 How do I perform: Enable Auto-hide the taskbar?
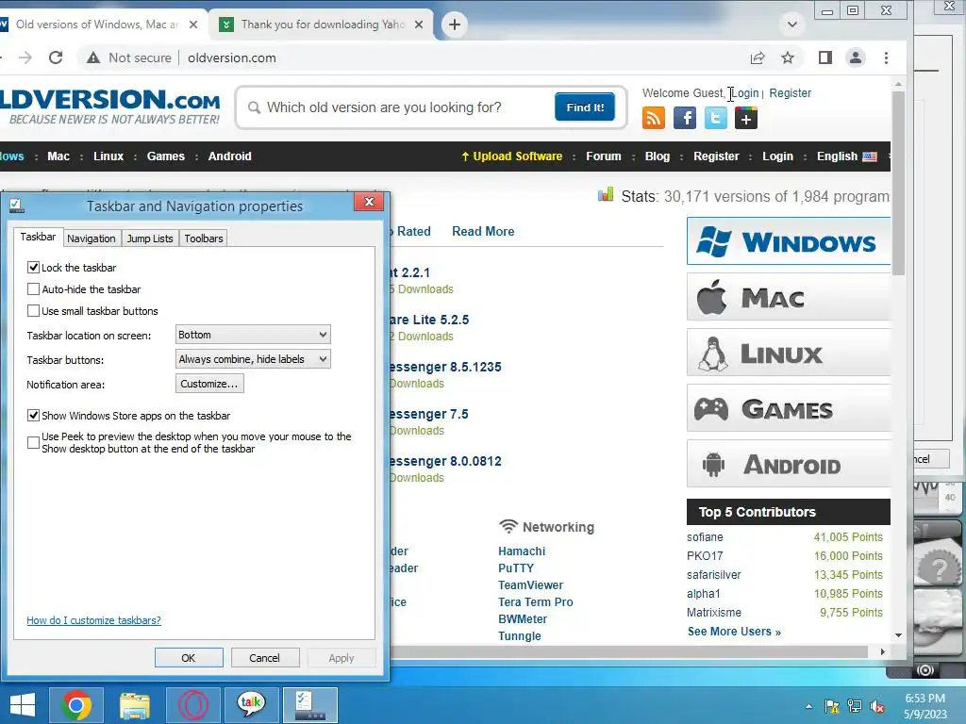tap(33, 288)
